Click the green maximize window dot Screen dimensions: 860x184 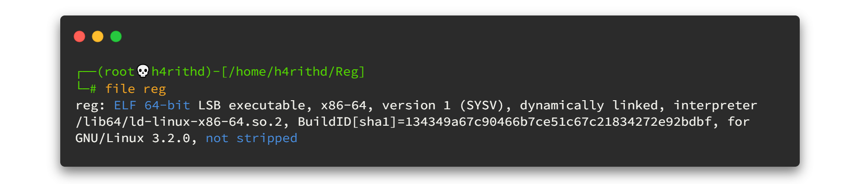tap(116, 36)
